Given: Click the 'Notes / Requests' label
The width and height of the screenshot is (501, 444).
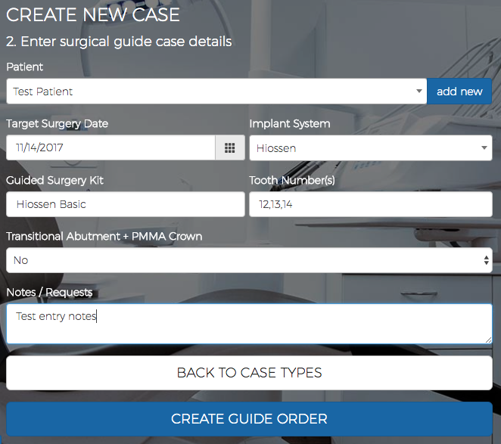Looking at the screenshot, I should click(49, 293).
